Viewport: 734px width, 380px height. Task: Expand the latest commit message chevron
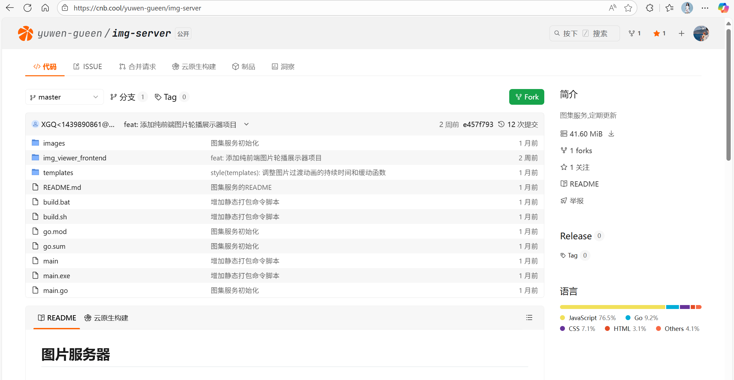(246, 124)
